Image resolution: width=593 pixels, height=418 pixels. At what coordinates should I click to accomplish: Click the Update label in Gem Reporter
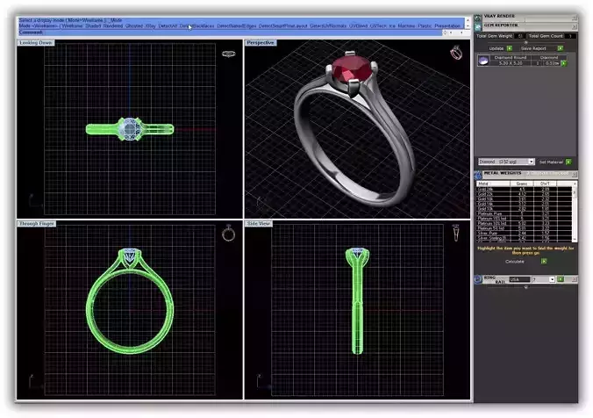pos(497,48)
